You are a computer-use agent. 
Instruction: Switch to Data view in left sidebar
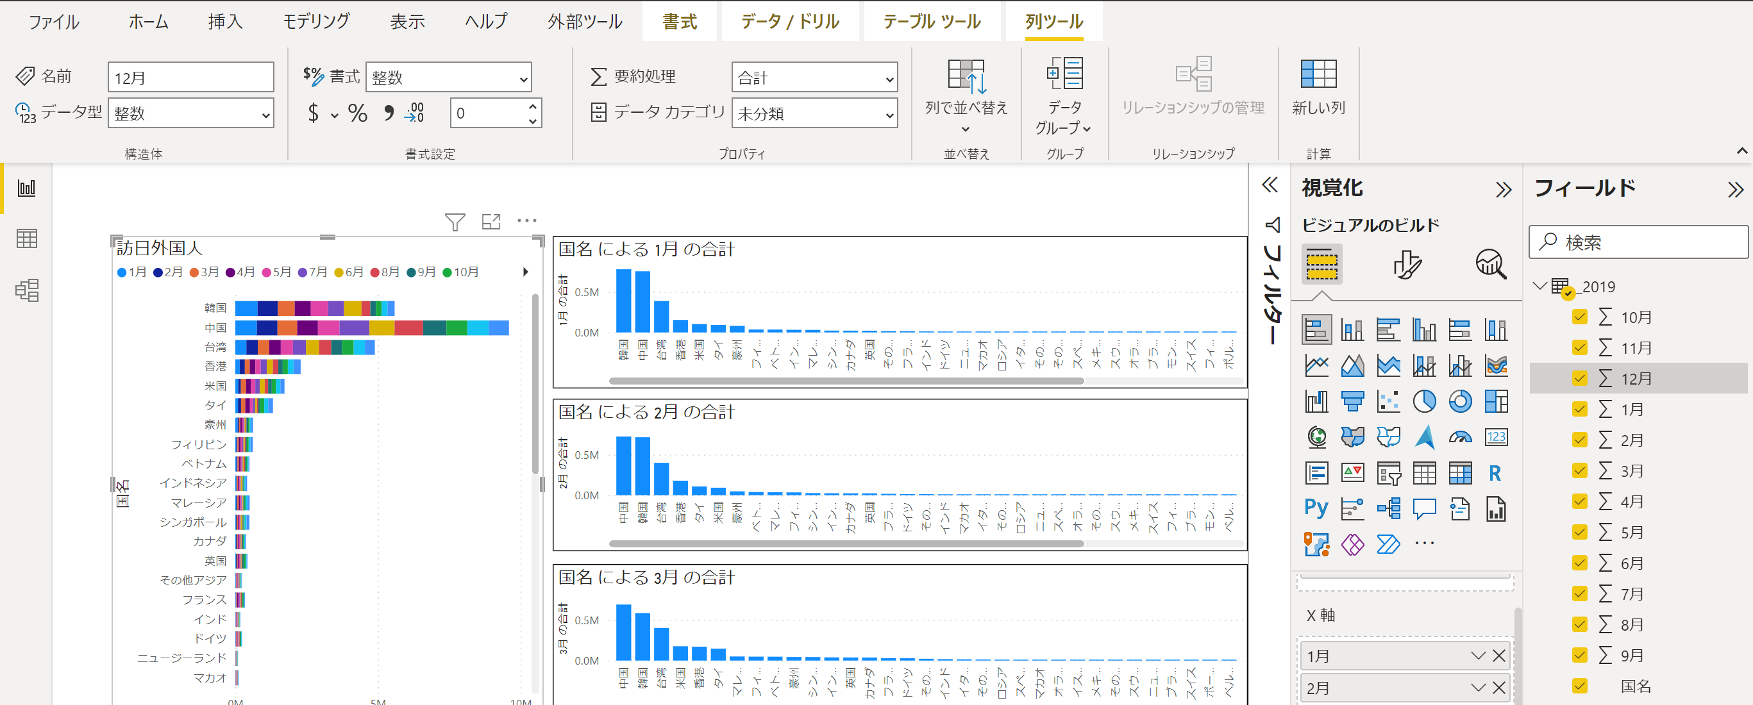[26, 239]
